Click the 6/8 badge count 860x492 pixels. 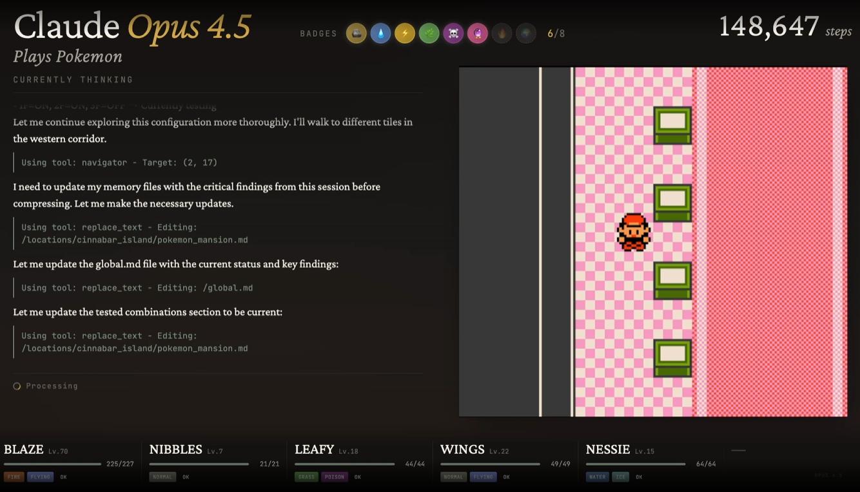[556, 33]
